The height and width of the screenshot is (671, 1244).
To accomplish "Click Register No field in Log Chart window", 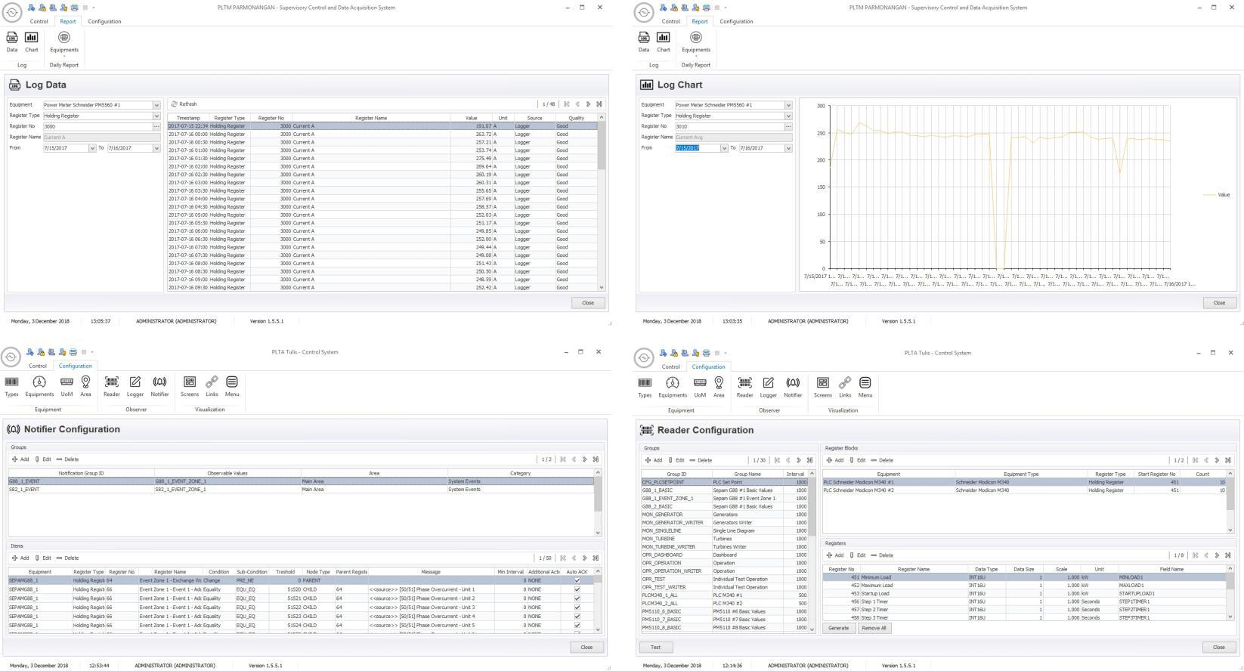I will tap(729, 126).
